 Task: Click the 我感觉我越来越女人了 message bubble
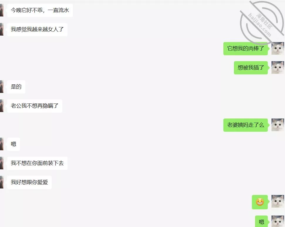point(37,29)
